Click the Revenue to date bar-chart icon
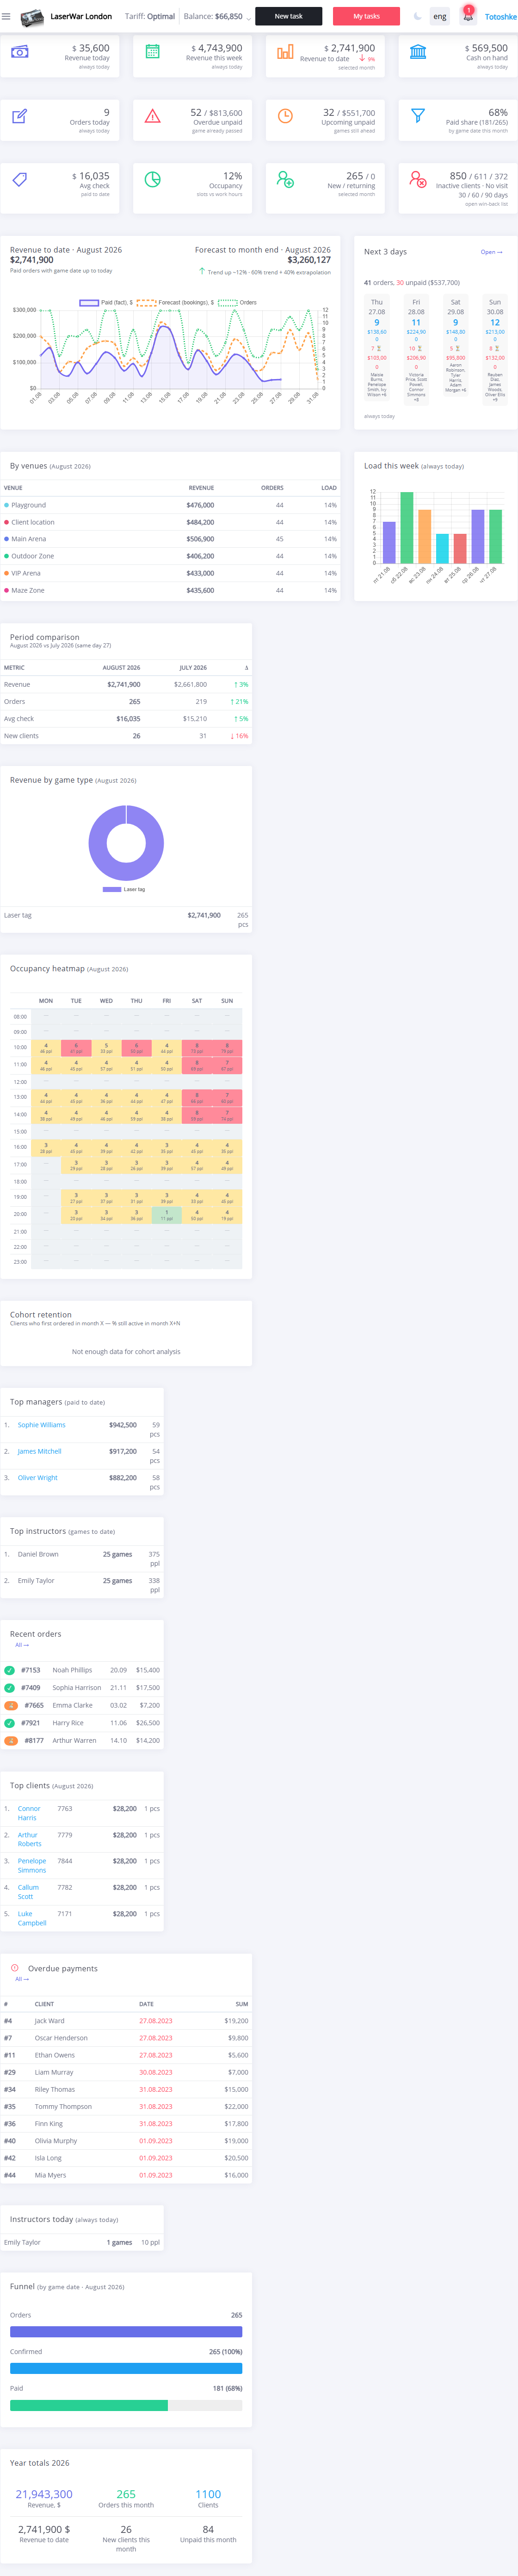Image resolution: width=518 pixels, height=2576 pixels. 285,52
